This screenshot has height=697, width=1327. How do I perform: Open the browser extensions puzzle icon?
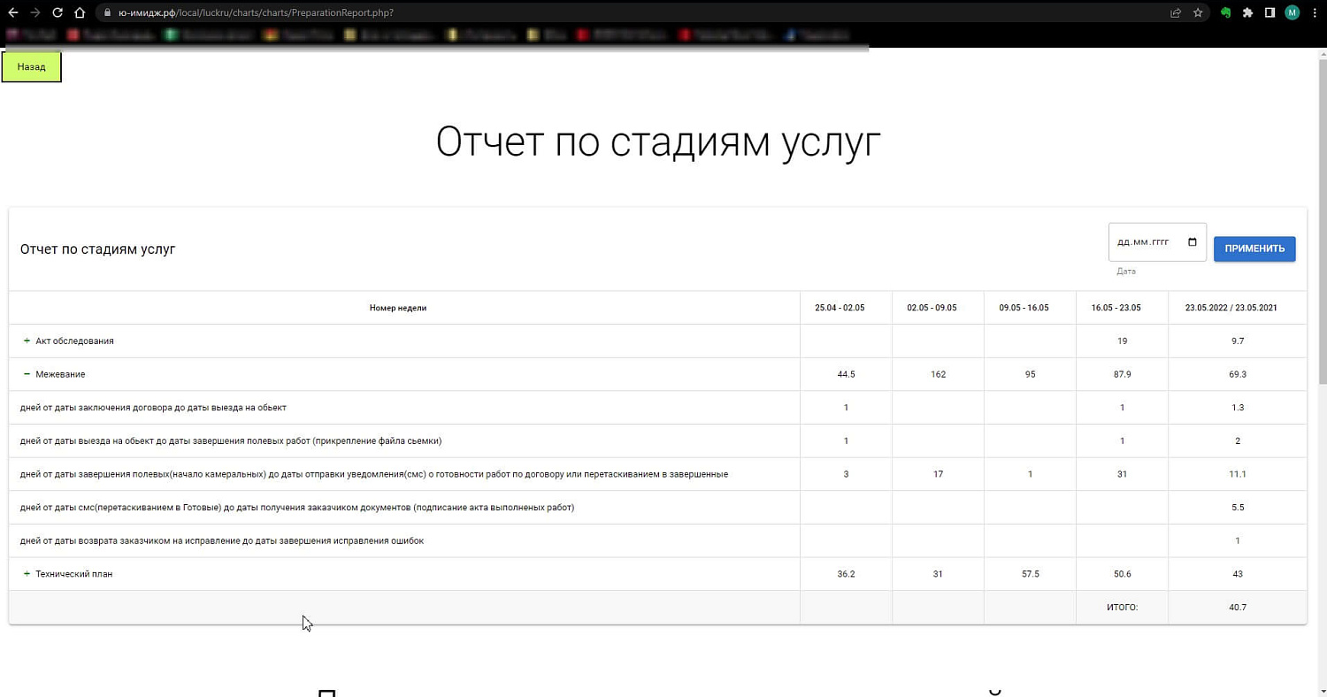pos(1247,12)
